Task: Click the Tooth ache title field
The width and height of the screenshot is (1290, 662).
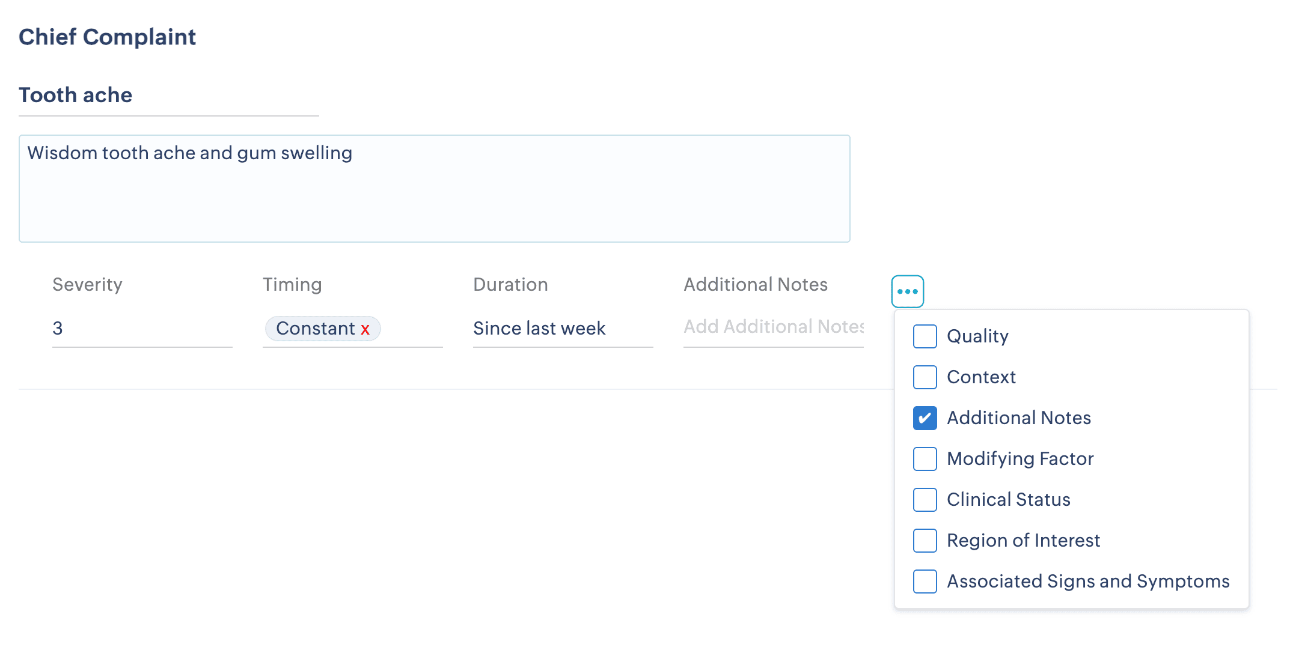Action: (168, 96)
